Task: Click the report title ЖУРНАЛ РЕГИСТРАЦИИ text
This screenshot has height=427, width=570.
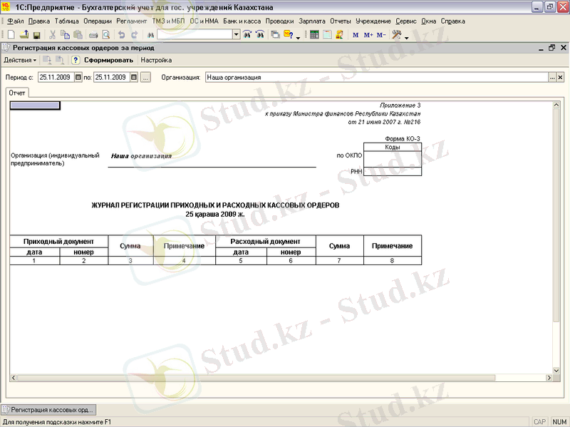Action: (x=215, y=205)
